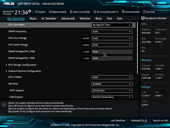Viewport: 170px width, 128px height.
Task: Open the CPU Core Ratio dropdown
Action: point(112,25)
